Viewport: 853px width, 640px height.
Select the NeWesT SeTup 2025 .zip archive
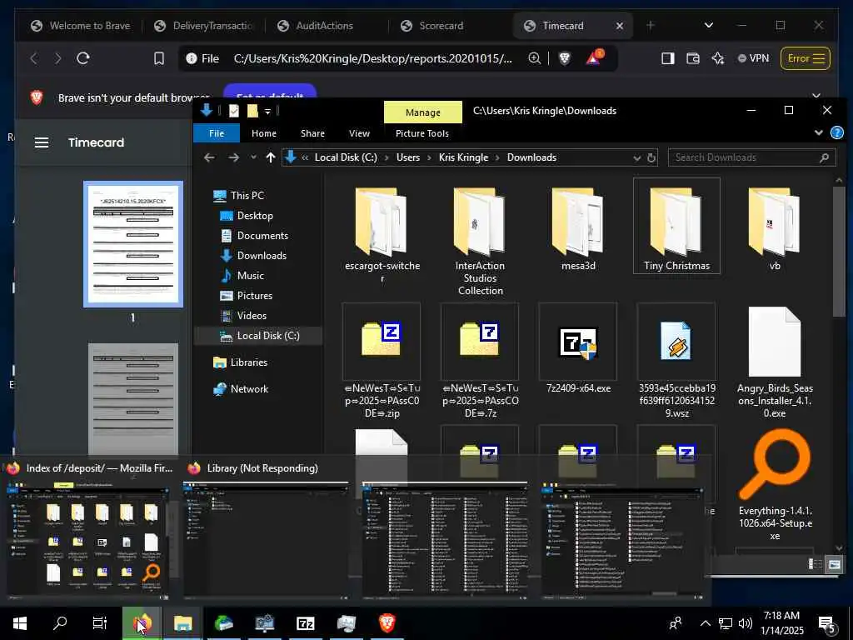click(x=382, y=362)
